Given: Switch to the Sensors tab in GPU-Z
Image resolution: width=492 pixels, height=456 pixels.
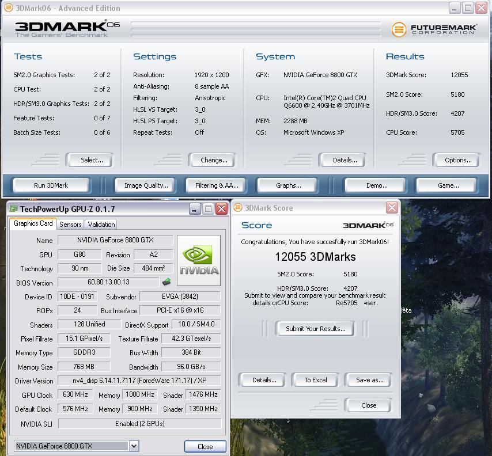Looking at the screenshot, I should pyautogui.click(x=70, y=224).
